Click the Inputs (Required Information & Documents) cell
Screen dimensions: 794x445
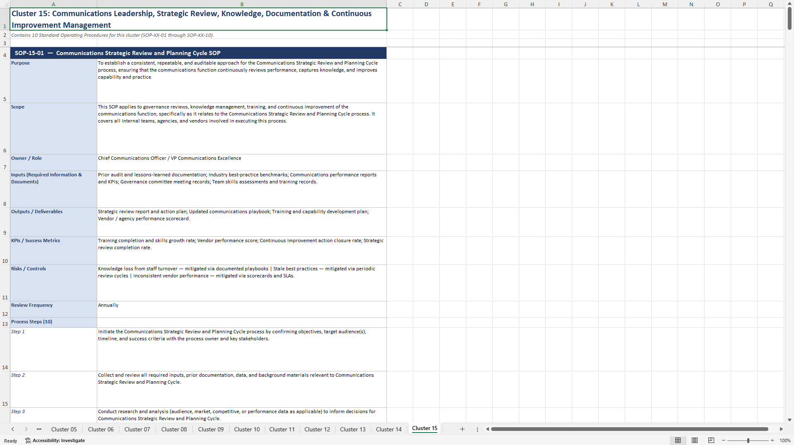click(53, 189)
